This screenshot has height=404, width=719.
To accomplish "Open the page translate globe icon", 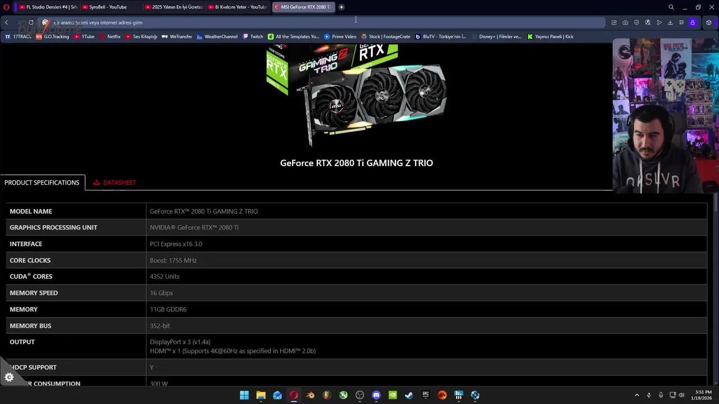I will [x=648, y=22].
